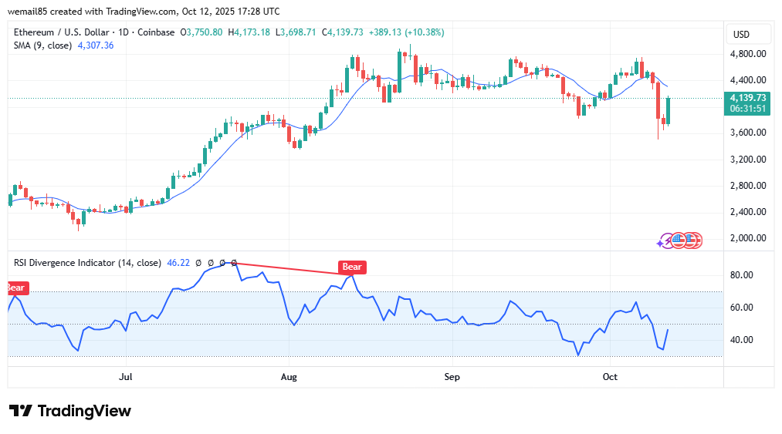Screen dimensions: 782x434
Task: Select the current price label 4,139.73
Action: point(747,98)
